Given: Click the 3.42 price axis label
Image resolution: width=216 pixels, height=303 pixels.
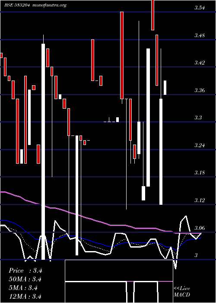Looking at the screenshot, I should coord(200,63).
